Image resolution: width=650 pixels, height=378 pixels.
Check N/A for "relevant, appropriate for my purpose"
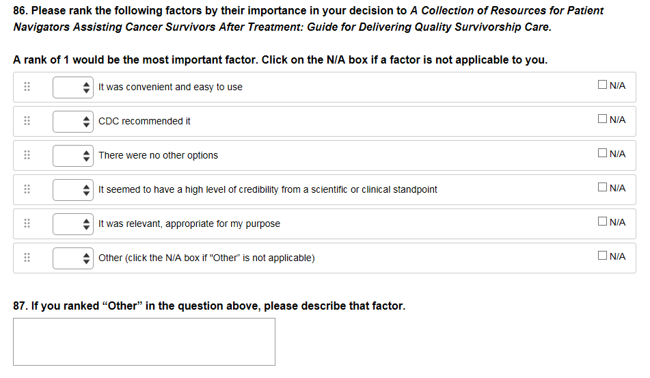click(602, 222)
